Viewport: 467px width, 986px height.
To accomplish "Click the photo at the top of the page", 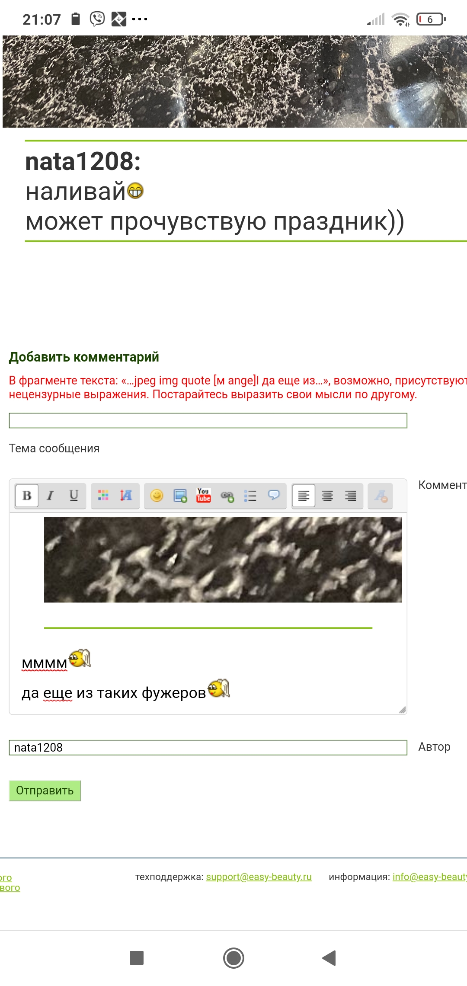I will 235,81.
